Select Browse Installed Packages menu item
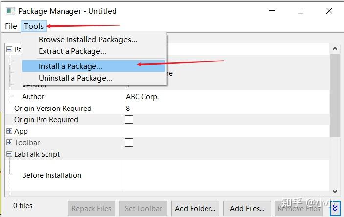Screen dimensions: 344x217 (88, 40)
